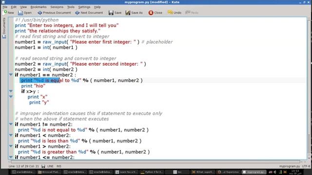
Task: Switch to Bricscad Plat... taskbar window
Action: [x=49, y=172]
